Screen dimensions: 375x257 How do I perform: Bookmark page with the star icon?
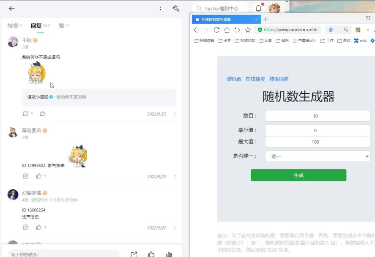pos(248,30)
